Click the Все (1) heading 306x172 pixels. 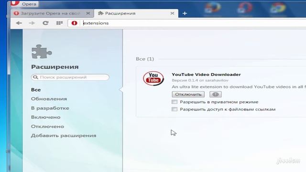[145, 59]
